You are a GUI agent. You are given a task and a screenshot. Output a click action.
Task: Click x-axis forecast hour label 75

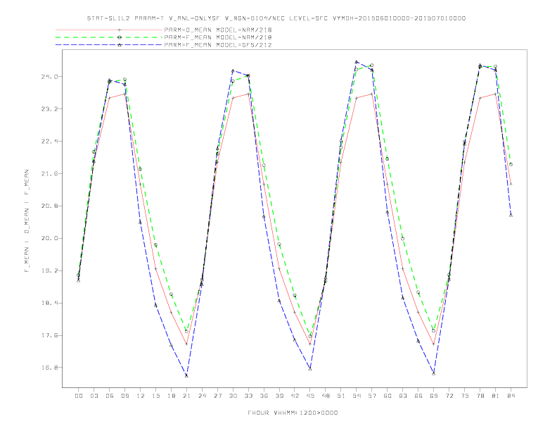click(x=465, y=396)
